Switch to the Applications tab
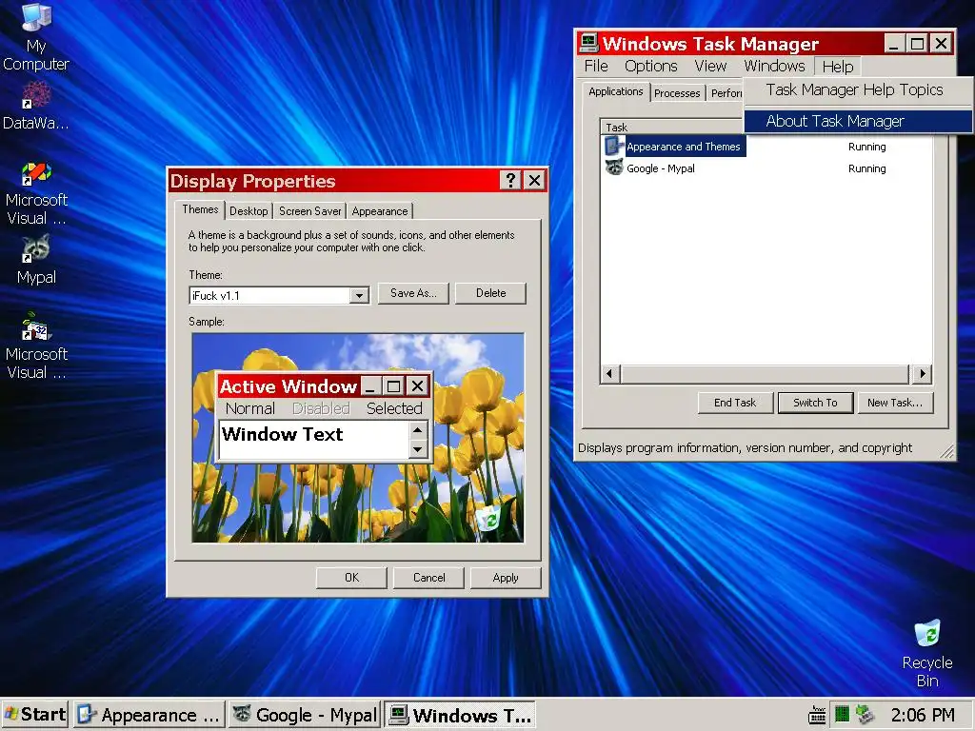Image resolution: width=975 pixels, height=731 pixels. 616,91
